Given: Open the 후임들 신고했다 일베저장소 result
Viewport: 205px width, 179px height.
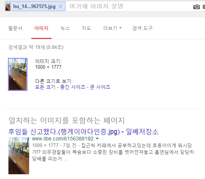Looking at the screenshot, I should coord(84,132).
